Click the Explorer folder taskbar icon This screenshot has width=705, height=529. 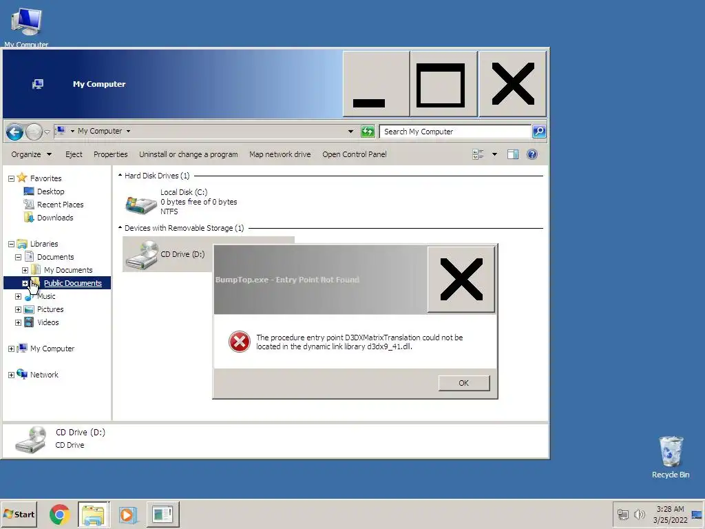point(93,514)
